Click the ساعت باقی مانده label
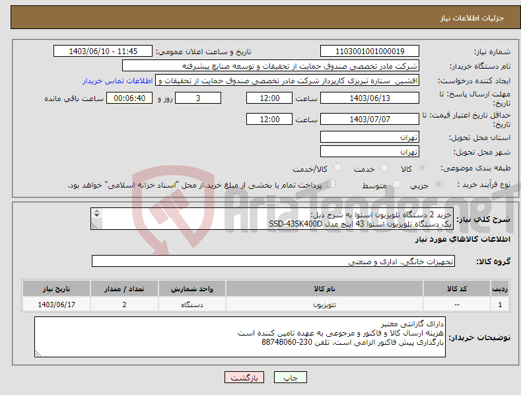 click(x=74, y=98)
